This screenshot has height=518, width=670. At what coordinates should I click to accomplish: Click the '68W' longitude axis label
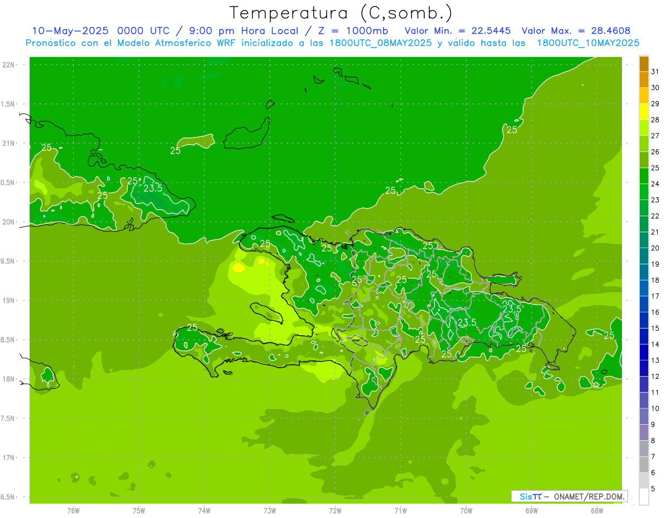pos(597,510)
